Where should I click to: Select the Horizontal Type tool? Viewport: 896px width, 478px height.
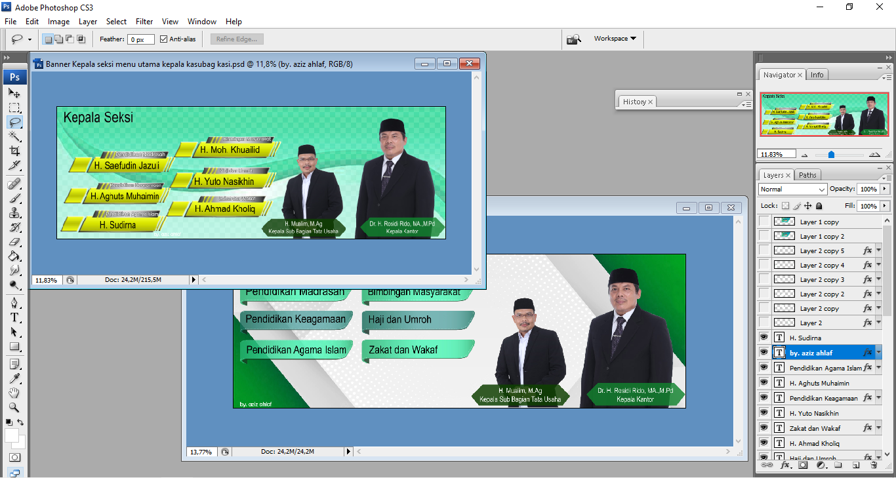(x=14, y=317)
